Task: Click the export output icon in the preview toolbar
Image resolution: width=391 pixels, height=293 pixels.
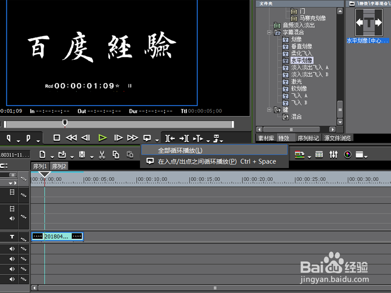Action: (x=217, y=138)
